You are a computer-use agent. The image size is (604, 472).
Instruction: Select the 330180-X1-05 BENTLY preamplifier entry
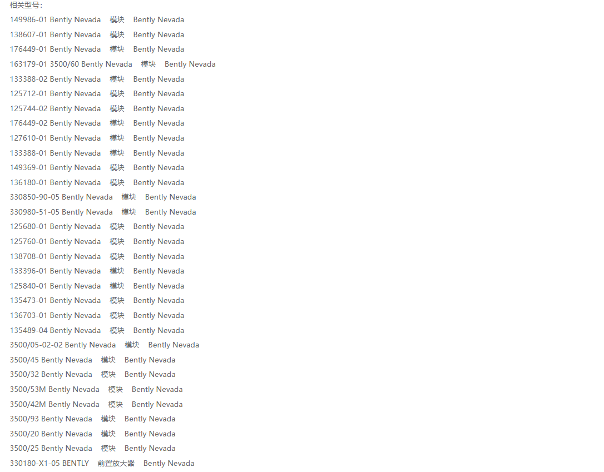pos(102,464)
